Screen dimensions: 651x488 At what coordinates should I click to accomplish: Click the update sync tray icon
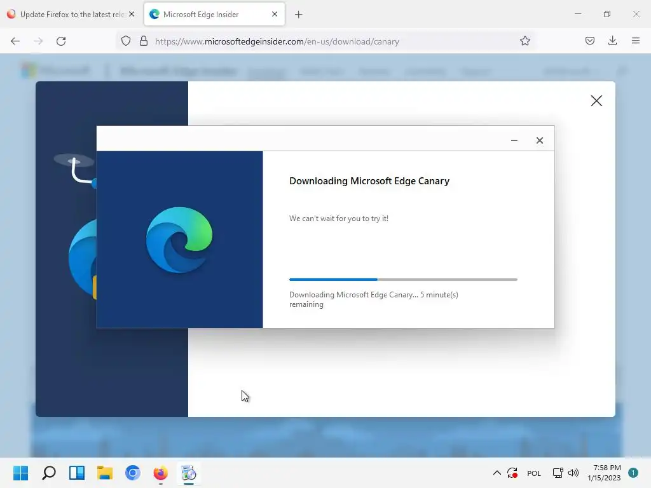point(512,473)
